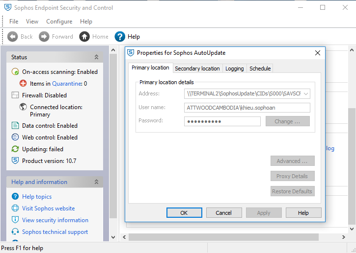This screenshot has height=253, width=356.
Task: Close the Properties for Sophos AutoUpdate dialog
Action: click(318, 53)
